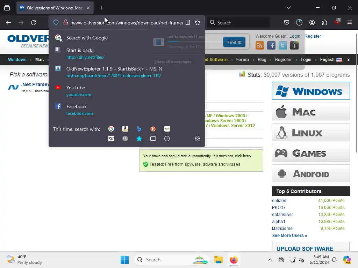The image size is (358, 268).
Task: Click the page vertical scrollbar
Action: pyautogui.click(x=356, y=93)
